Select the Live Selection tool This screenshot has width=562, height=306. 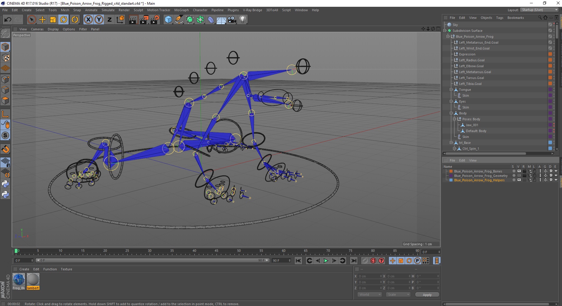pyautogui.click(x=32, y=20)
